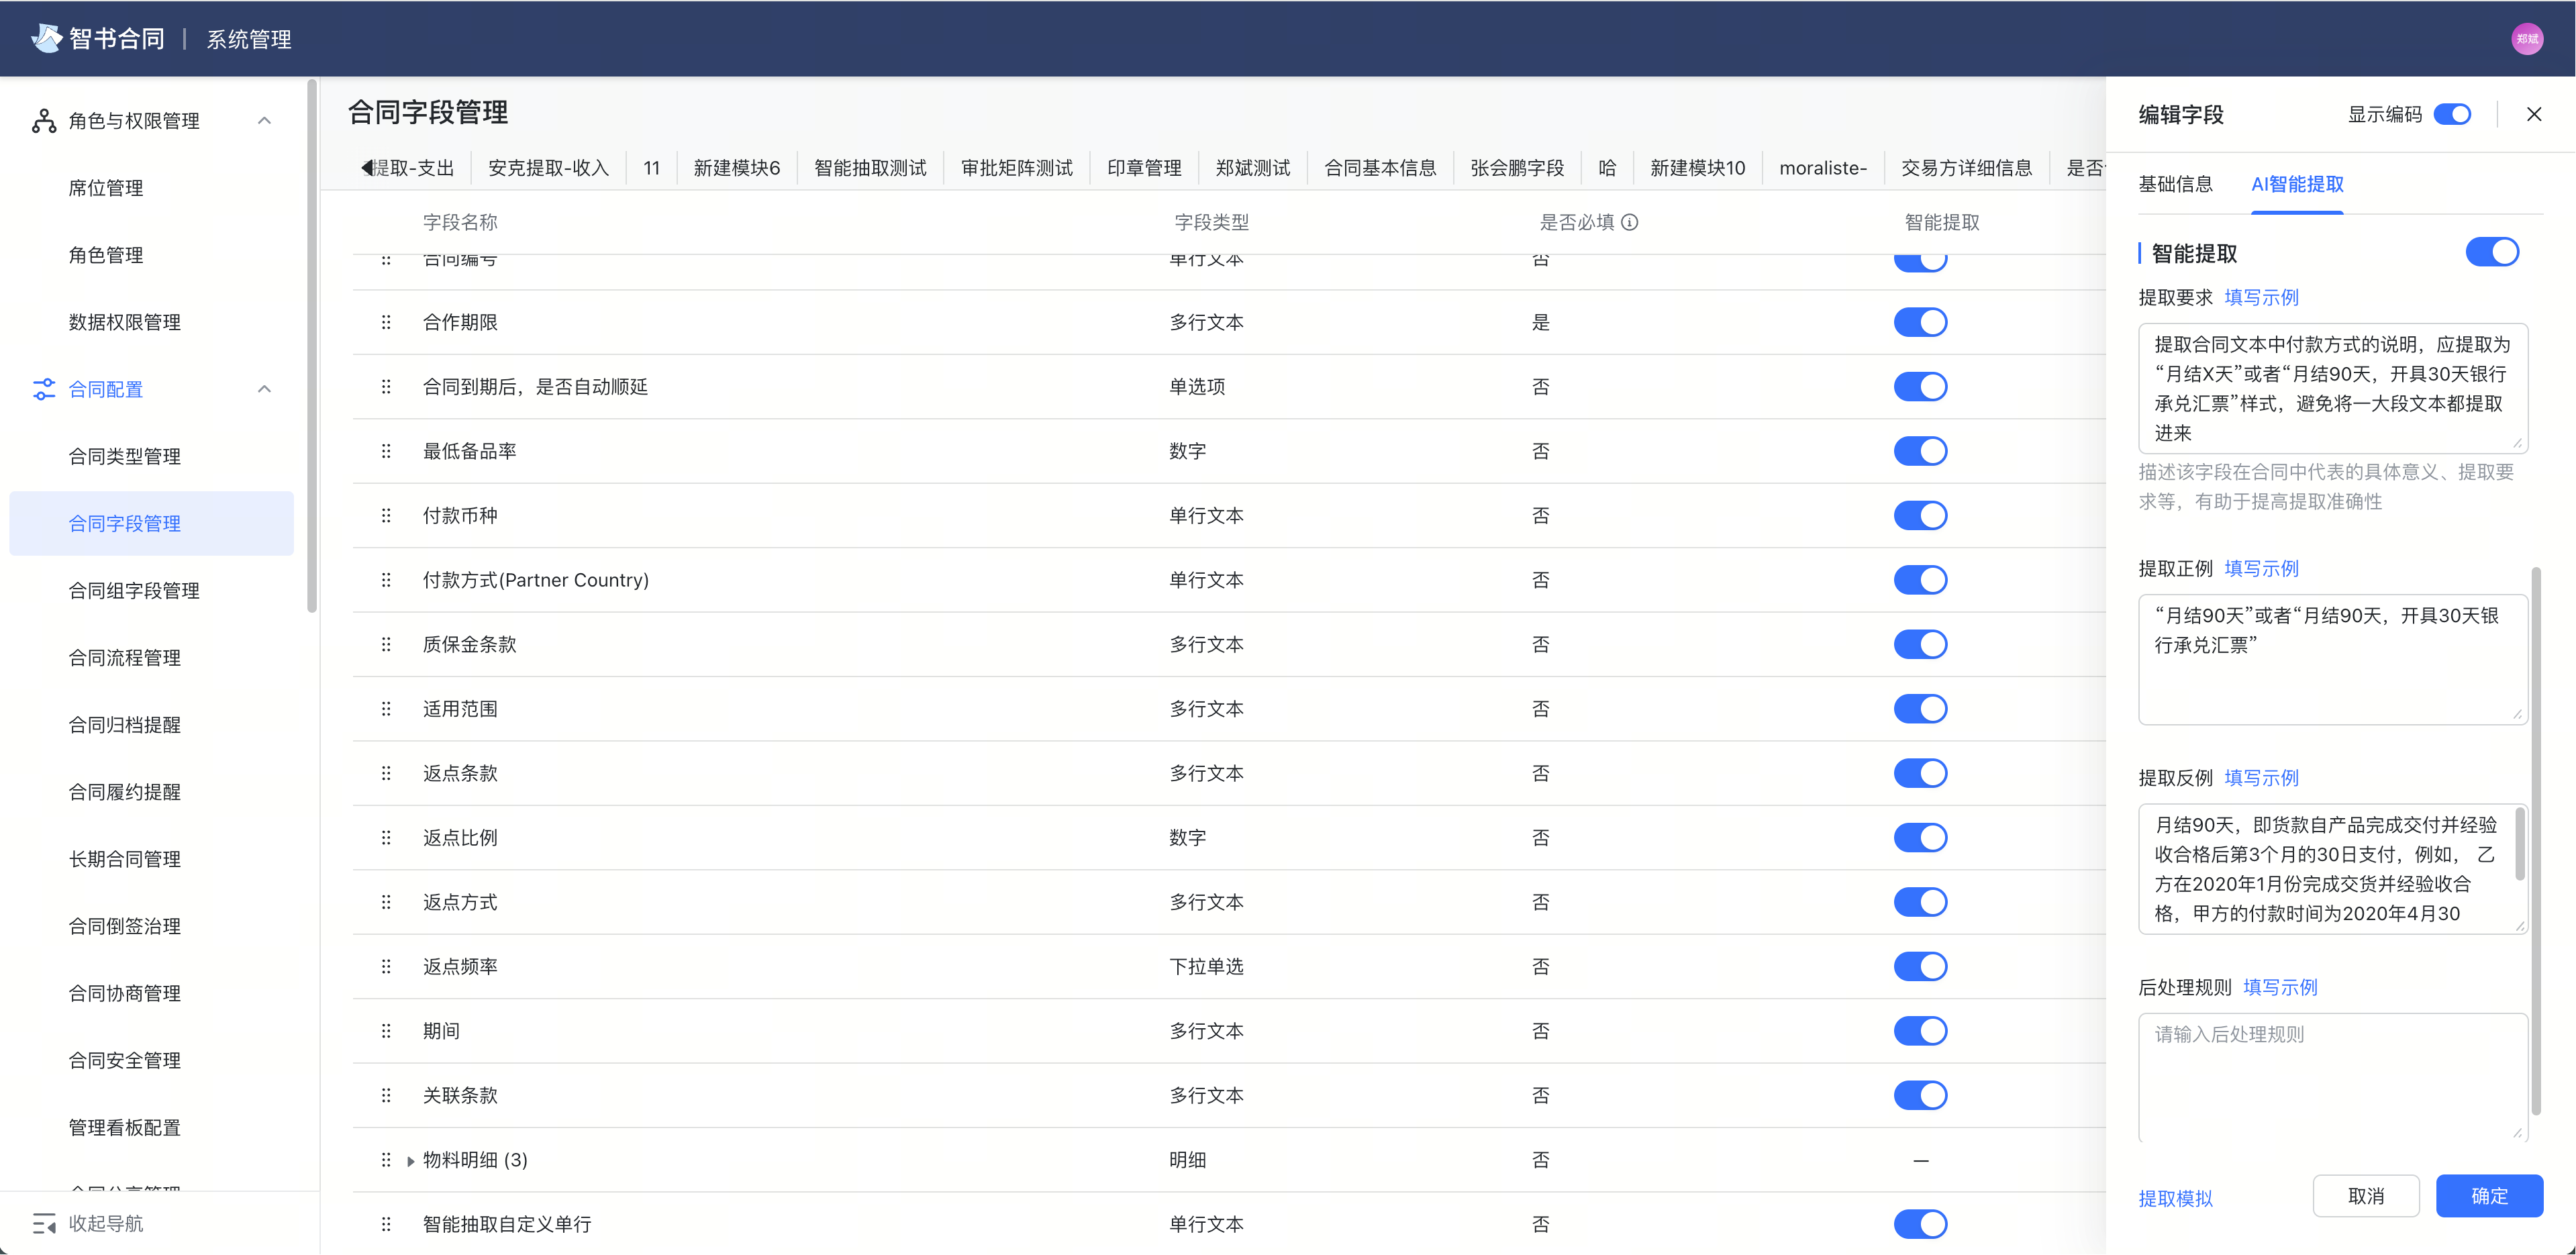Viewport: 2576px width, 1255px height.
Task: Click the tab scroll-left arrow icon
Action: click(366, 168)
